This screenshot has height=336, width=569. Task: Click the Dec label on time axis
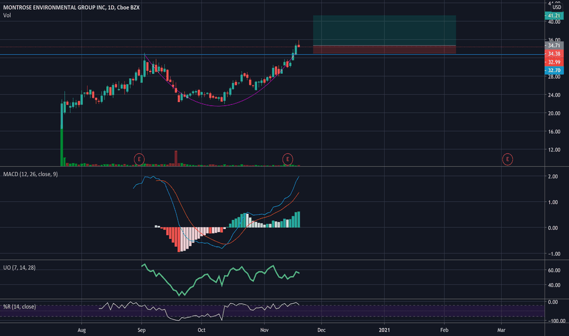coord(322,330)
